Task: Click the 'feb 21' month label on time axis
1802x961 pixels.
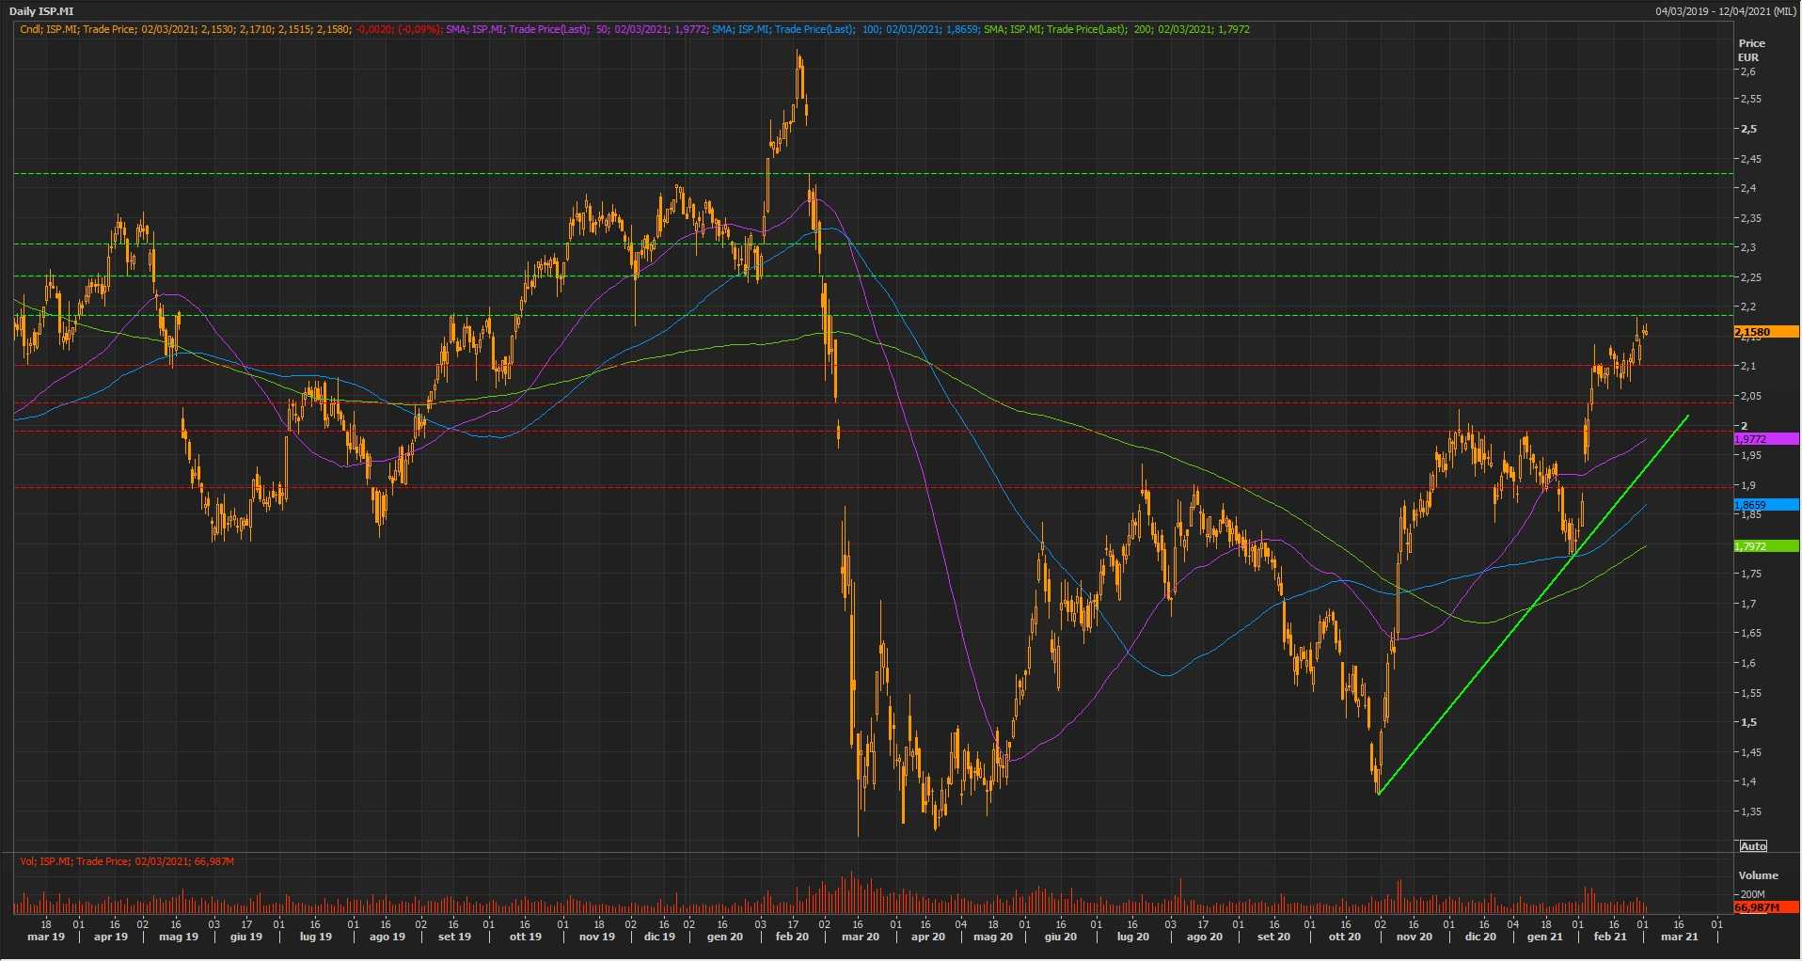Action: point(1609,937)
